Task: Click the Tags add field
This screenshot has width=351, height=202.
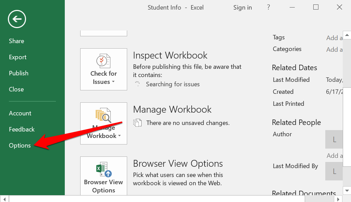Action: pos(334,38)
